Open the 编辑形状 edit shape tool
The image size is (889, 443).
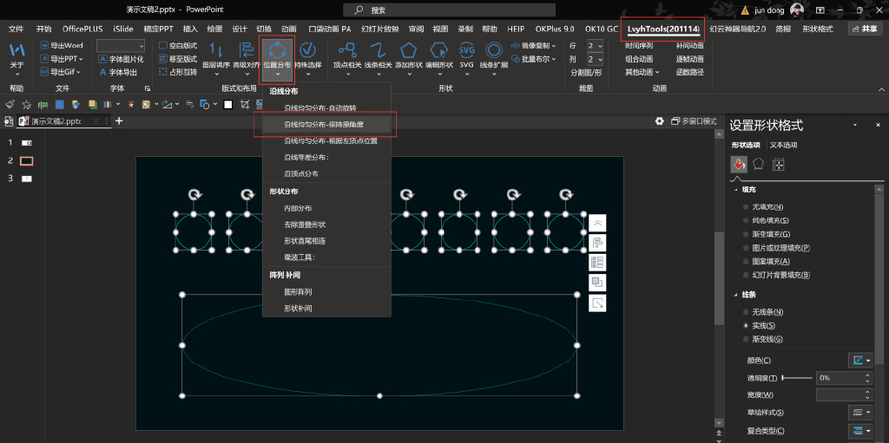pyautogui.click(x=438, y=57)
